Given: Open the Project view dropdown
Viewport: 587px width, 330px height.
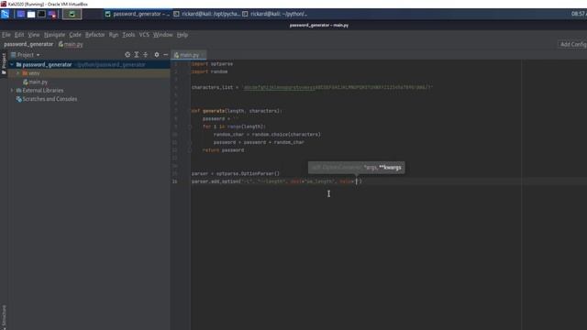Looking at the screenshot, I should 26,55.
